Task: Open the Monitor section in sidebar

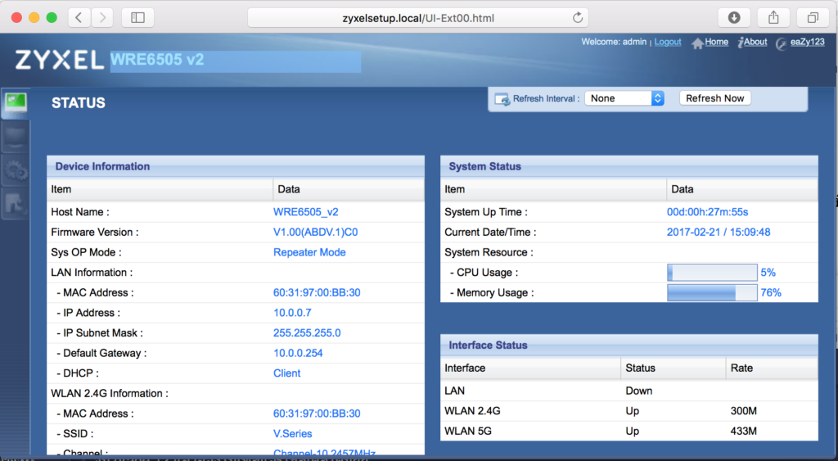Action: [x=16, y=137]
